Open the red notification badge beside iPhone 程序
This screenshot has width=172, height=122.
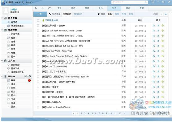pos(29,80)
